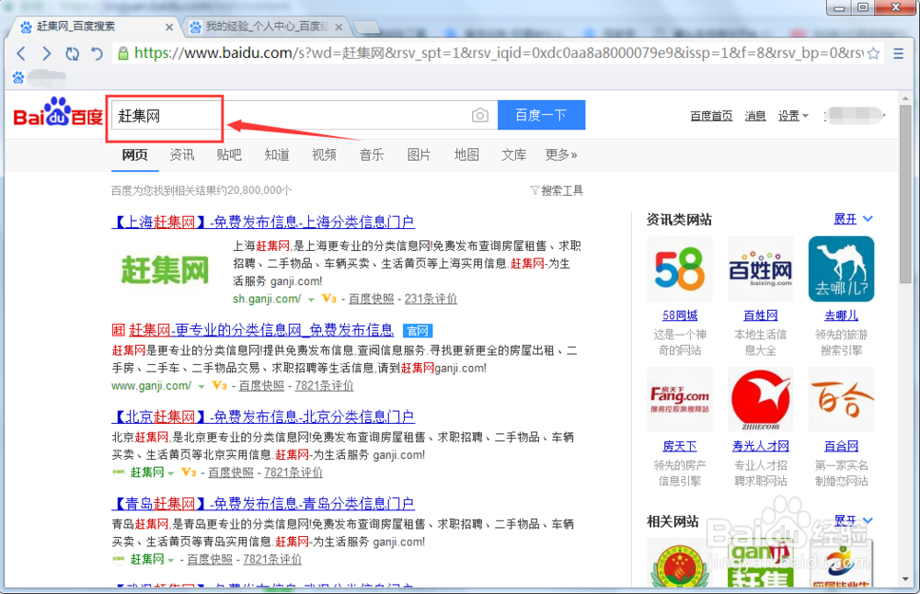Viewport: 920px width, 594px height.
Task: Go back with the browser back arrow
Action: pyautogui.click(x=21, y=54)
